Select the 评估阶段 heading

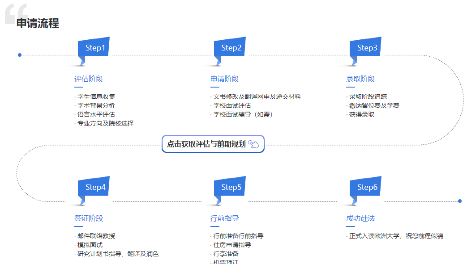(89, 79)
